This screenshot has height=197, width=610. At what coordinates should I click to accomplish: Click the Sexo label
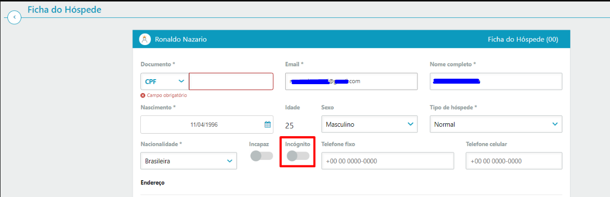328,107
